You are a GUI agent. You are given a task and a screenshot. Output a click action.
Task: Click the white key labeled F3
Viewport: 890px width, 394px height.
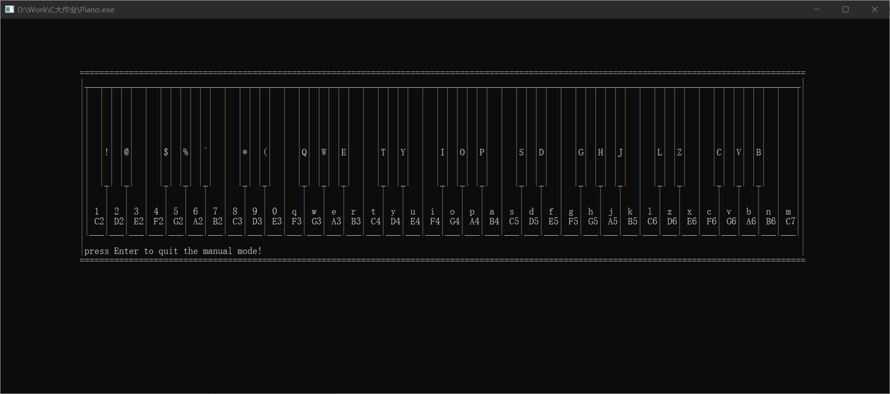coord(294,217)
